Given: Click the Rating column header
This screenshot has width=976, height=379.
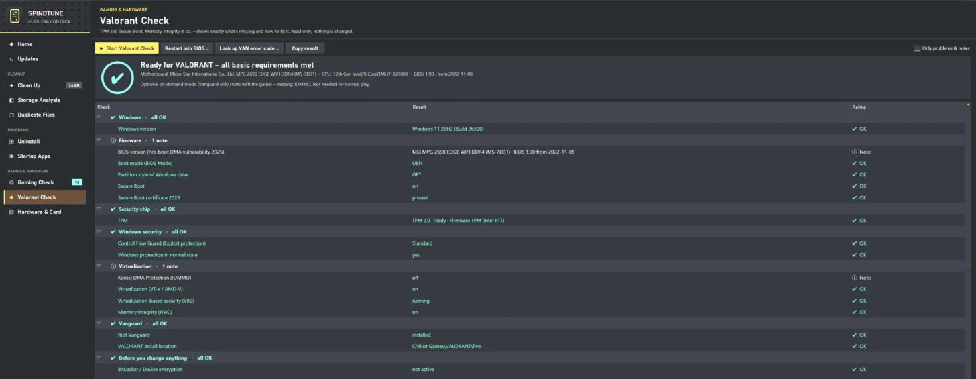Looking at the screenshot, I should [859, 107].
